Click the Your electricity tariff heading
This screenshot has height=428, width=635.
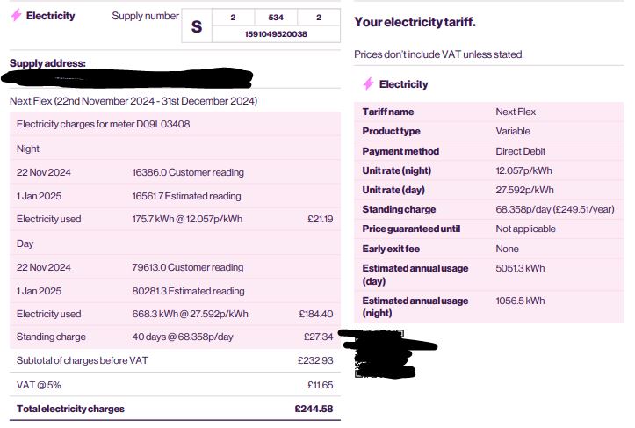click(x=415, y=22)
